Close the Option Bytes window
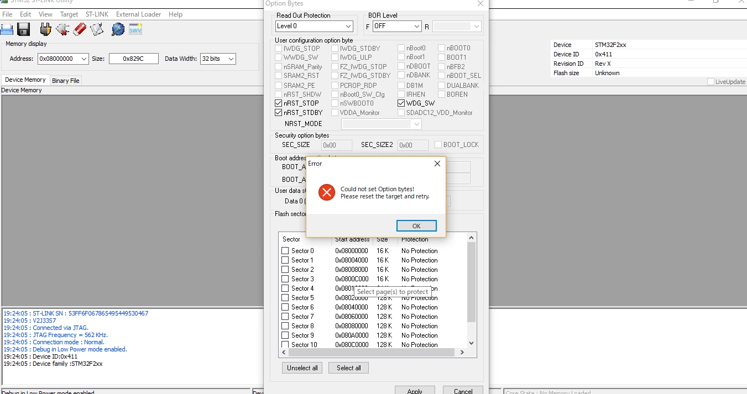The width and height of the screenshot is (747, 394). click(x=480, y=3)
